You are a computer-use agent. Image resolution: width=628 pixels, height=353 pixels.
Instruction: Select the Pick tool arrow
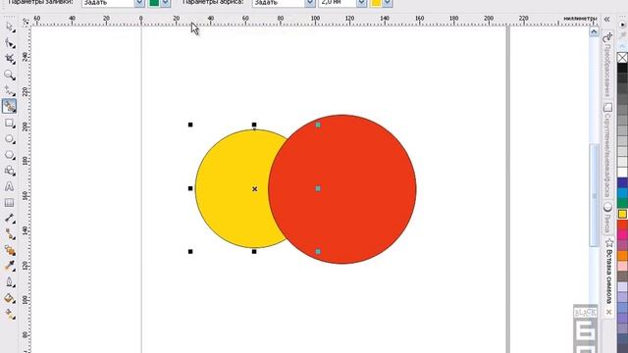10,27
